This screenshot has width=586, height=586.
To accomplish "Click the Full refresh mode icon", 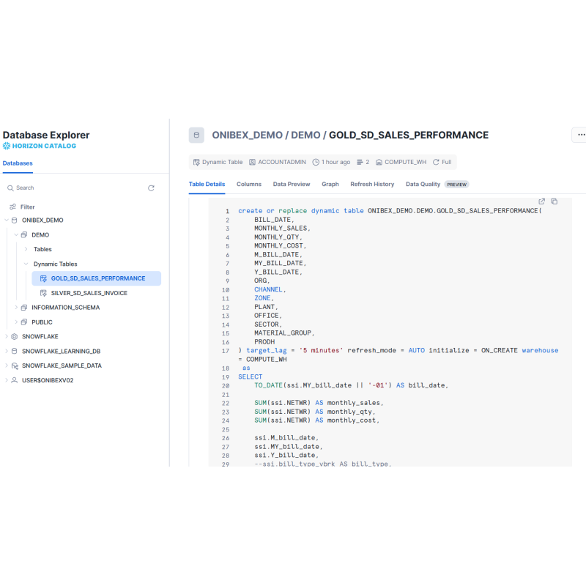I will pos(437,162).
